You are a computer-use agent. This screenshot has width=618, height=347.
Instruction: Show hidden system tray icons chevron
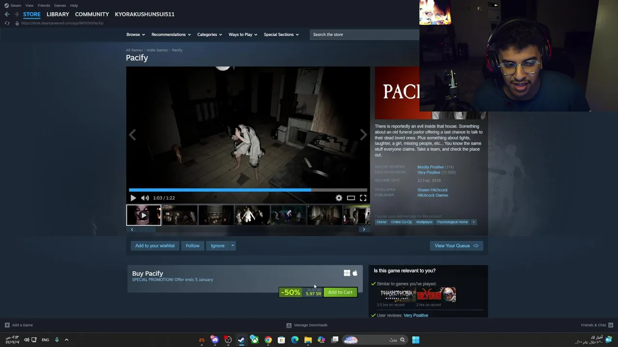tap(67, 340)
